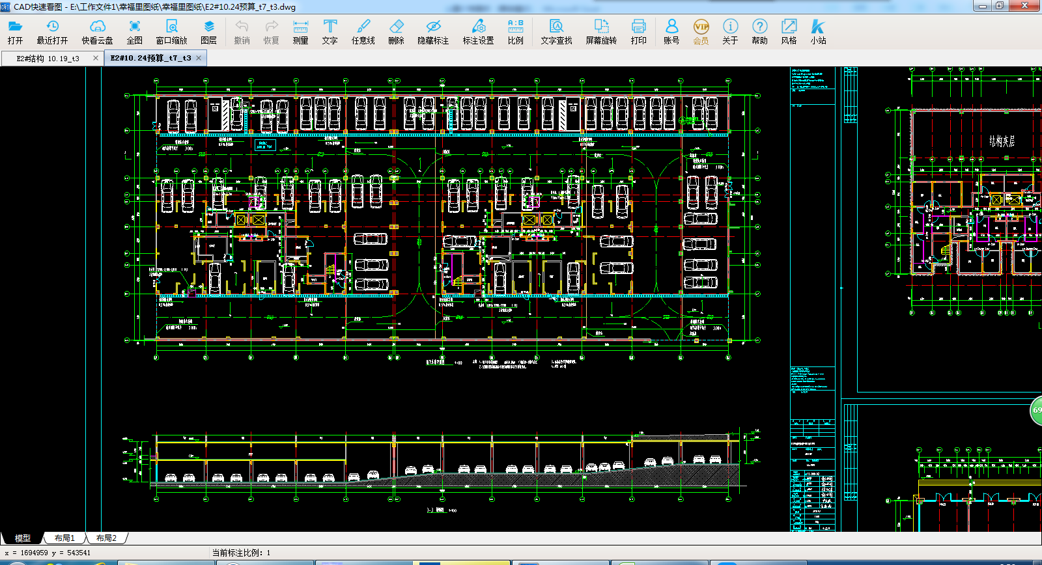The width and height of the screenshot is (1042, 565).
Task: Open 文字查找 text search
Action: click(556, 32)
